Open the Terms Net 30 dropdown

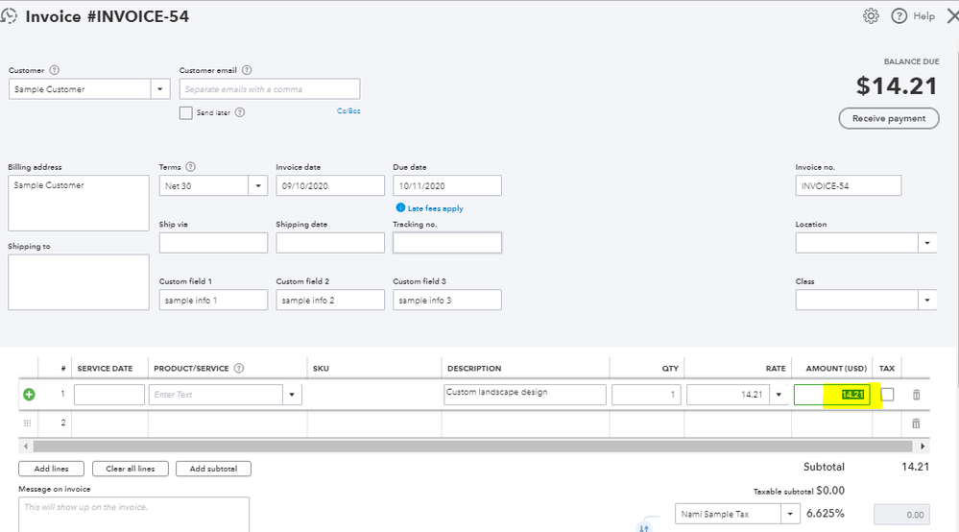[x=258, y=186]
